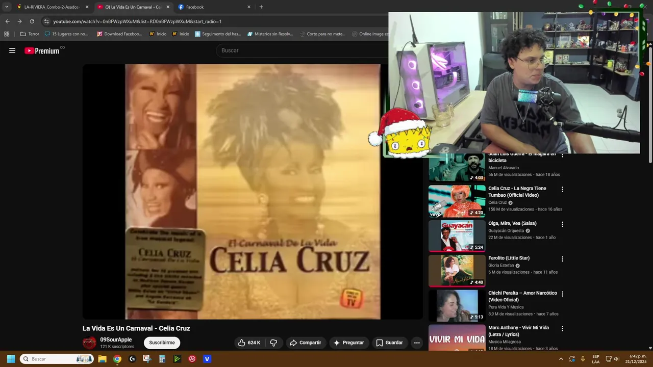This screenshot has height=367, width=653.
Task: Open a new browser tab
Action: 261,7
